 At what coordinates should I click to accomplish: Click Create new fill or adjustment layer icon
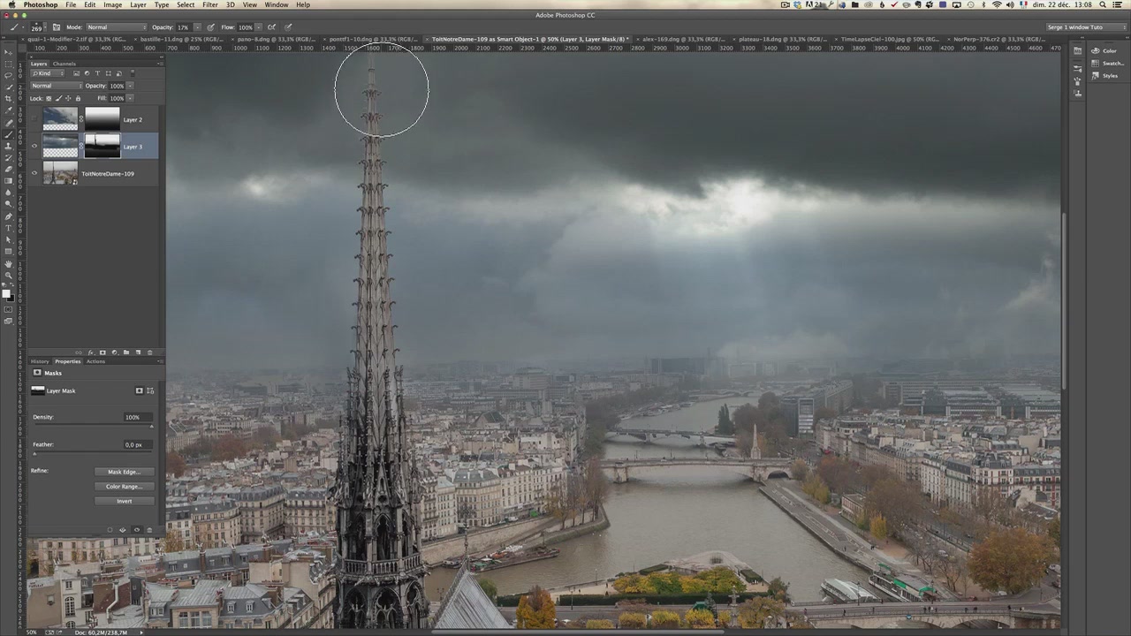coord(115,352)
